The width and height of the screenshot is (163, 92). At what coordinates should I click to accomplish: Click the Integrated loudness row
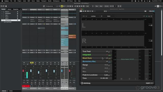coord(97,55)
